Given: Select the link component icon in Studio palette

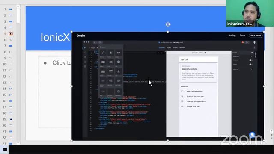Looking at the screenshot, I should pos(103,53).
